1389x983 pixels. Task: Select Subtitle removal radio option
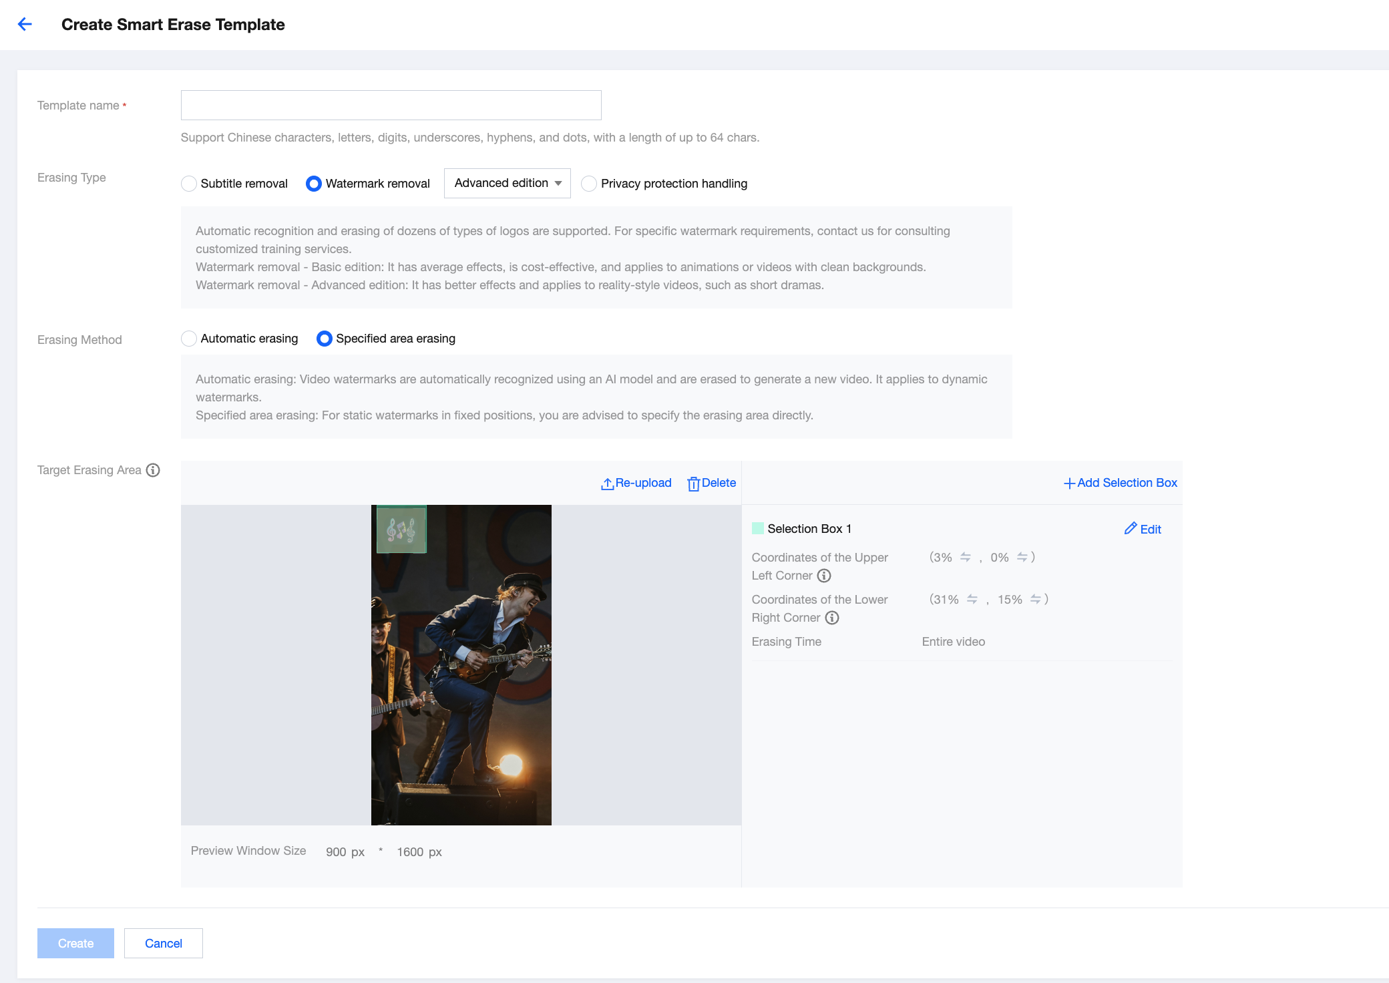click(x=189, y=184)
